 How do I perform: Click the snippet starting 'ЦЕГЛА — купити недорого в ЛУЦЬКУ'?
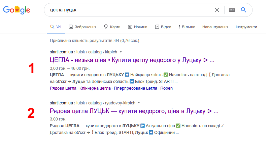[140, 78]
